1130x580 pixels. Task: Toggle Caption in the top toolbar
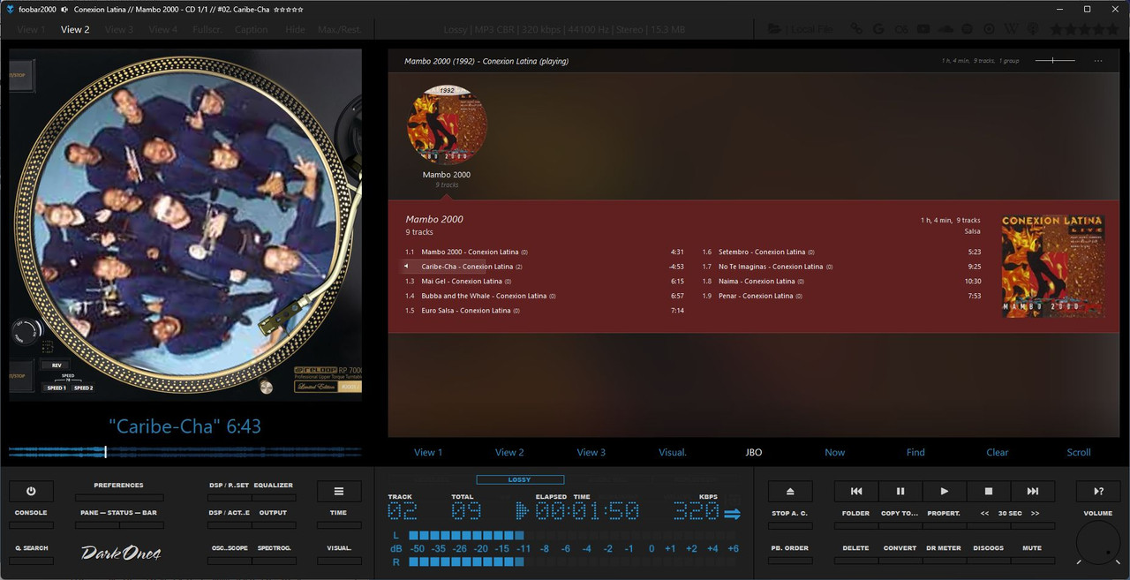(x=252, y=29)
